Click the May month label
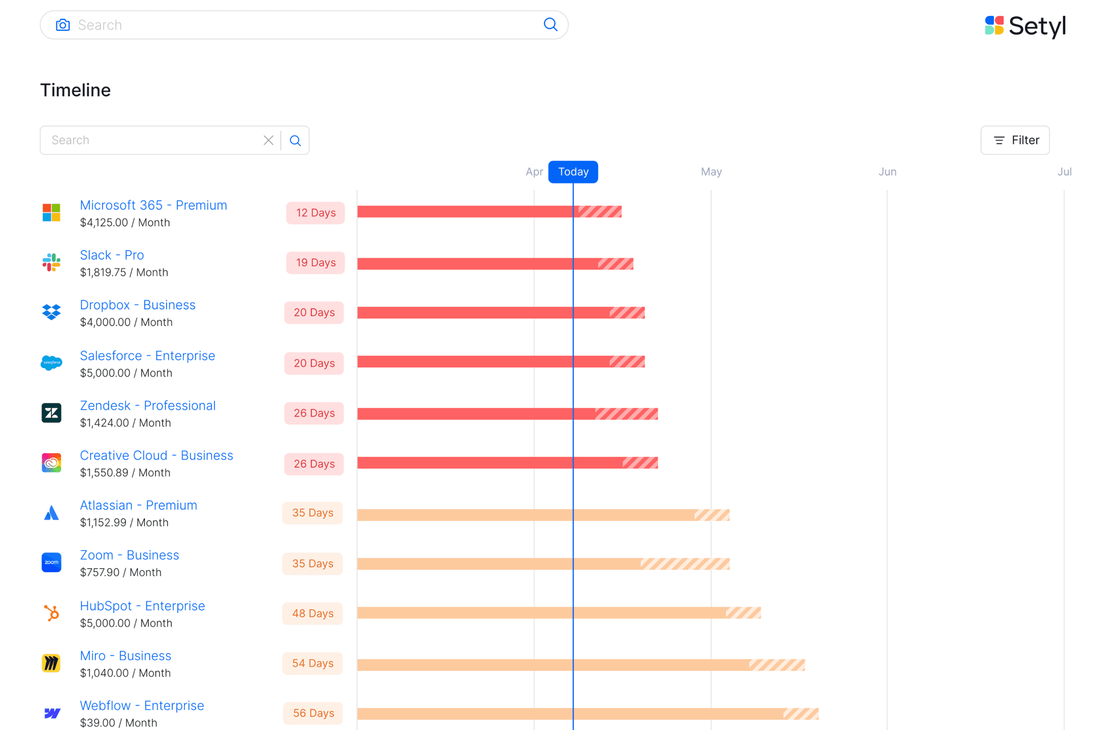Viewport: 1095px width, 730px height. tap(711, 172)
